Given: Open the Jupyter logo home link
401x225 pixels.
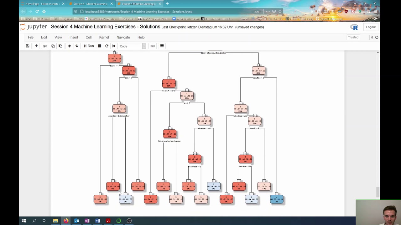Looking at the screenshot, I should click(34, 27).
